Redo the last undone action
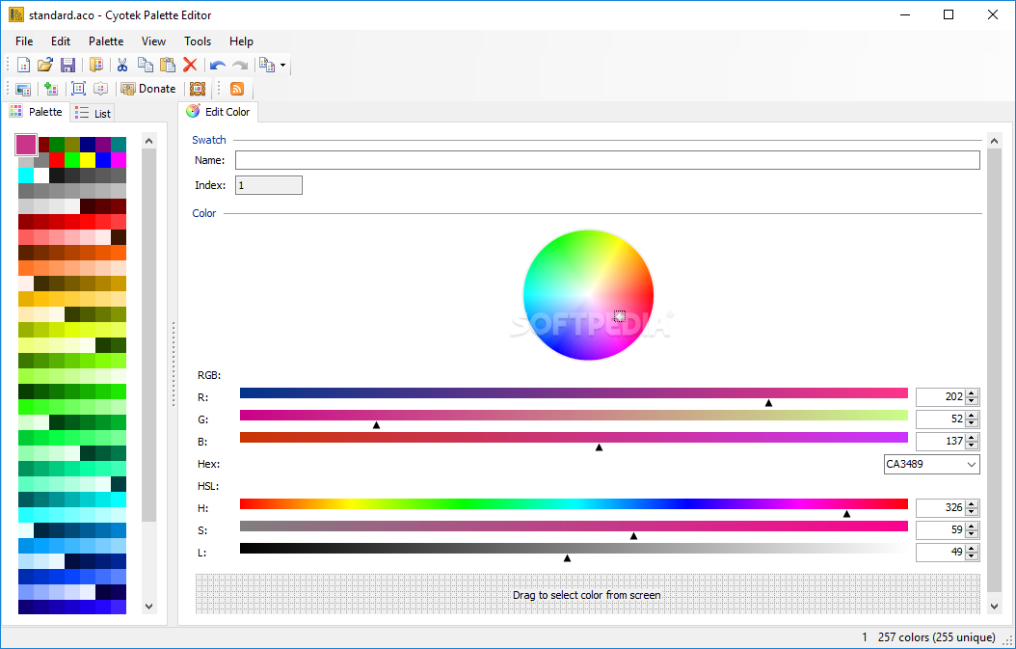 [240, 65]
